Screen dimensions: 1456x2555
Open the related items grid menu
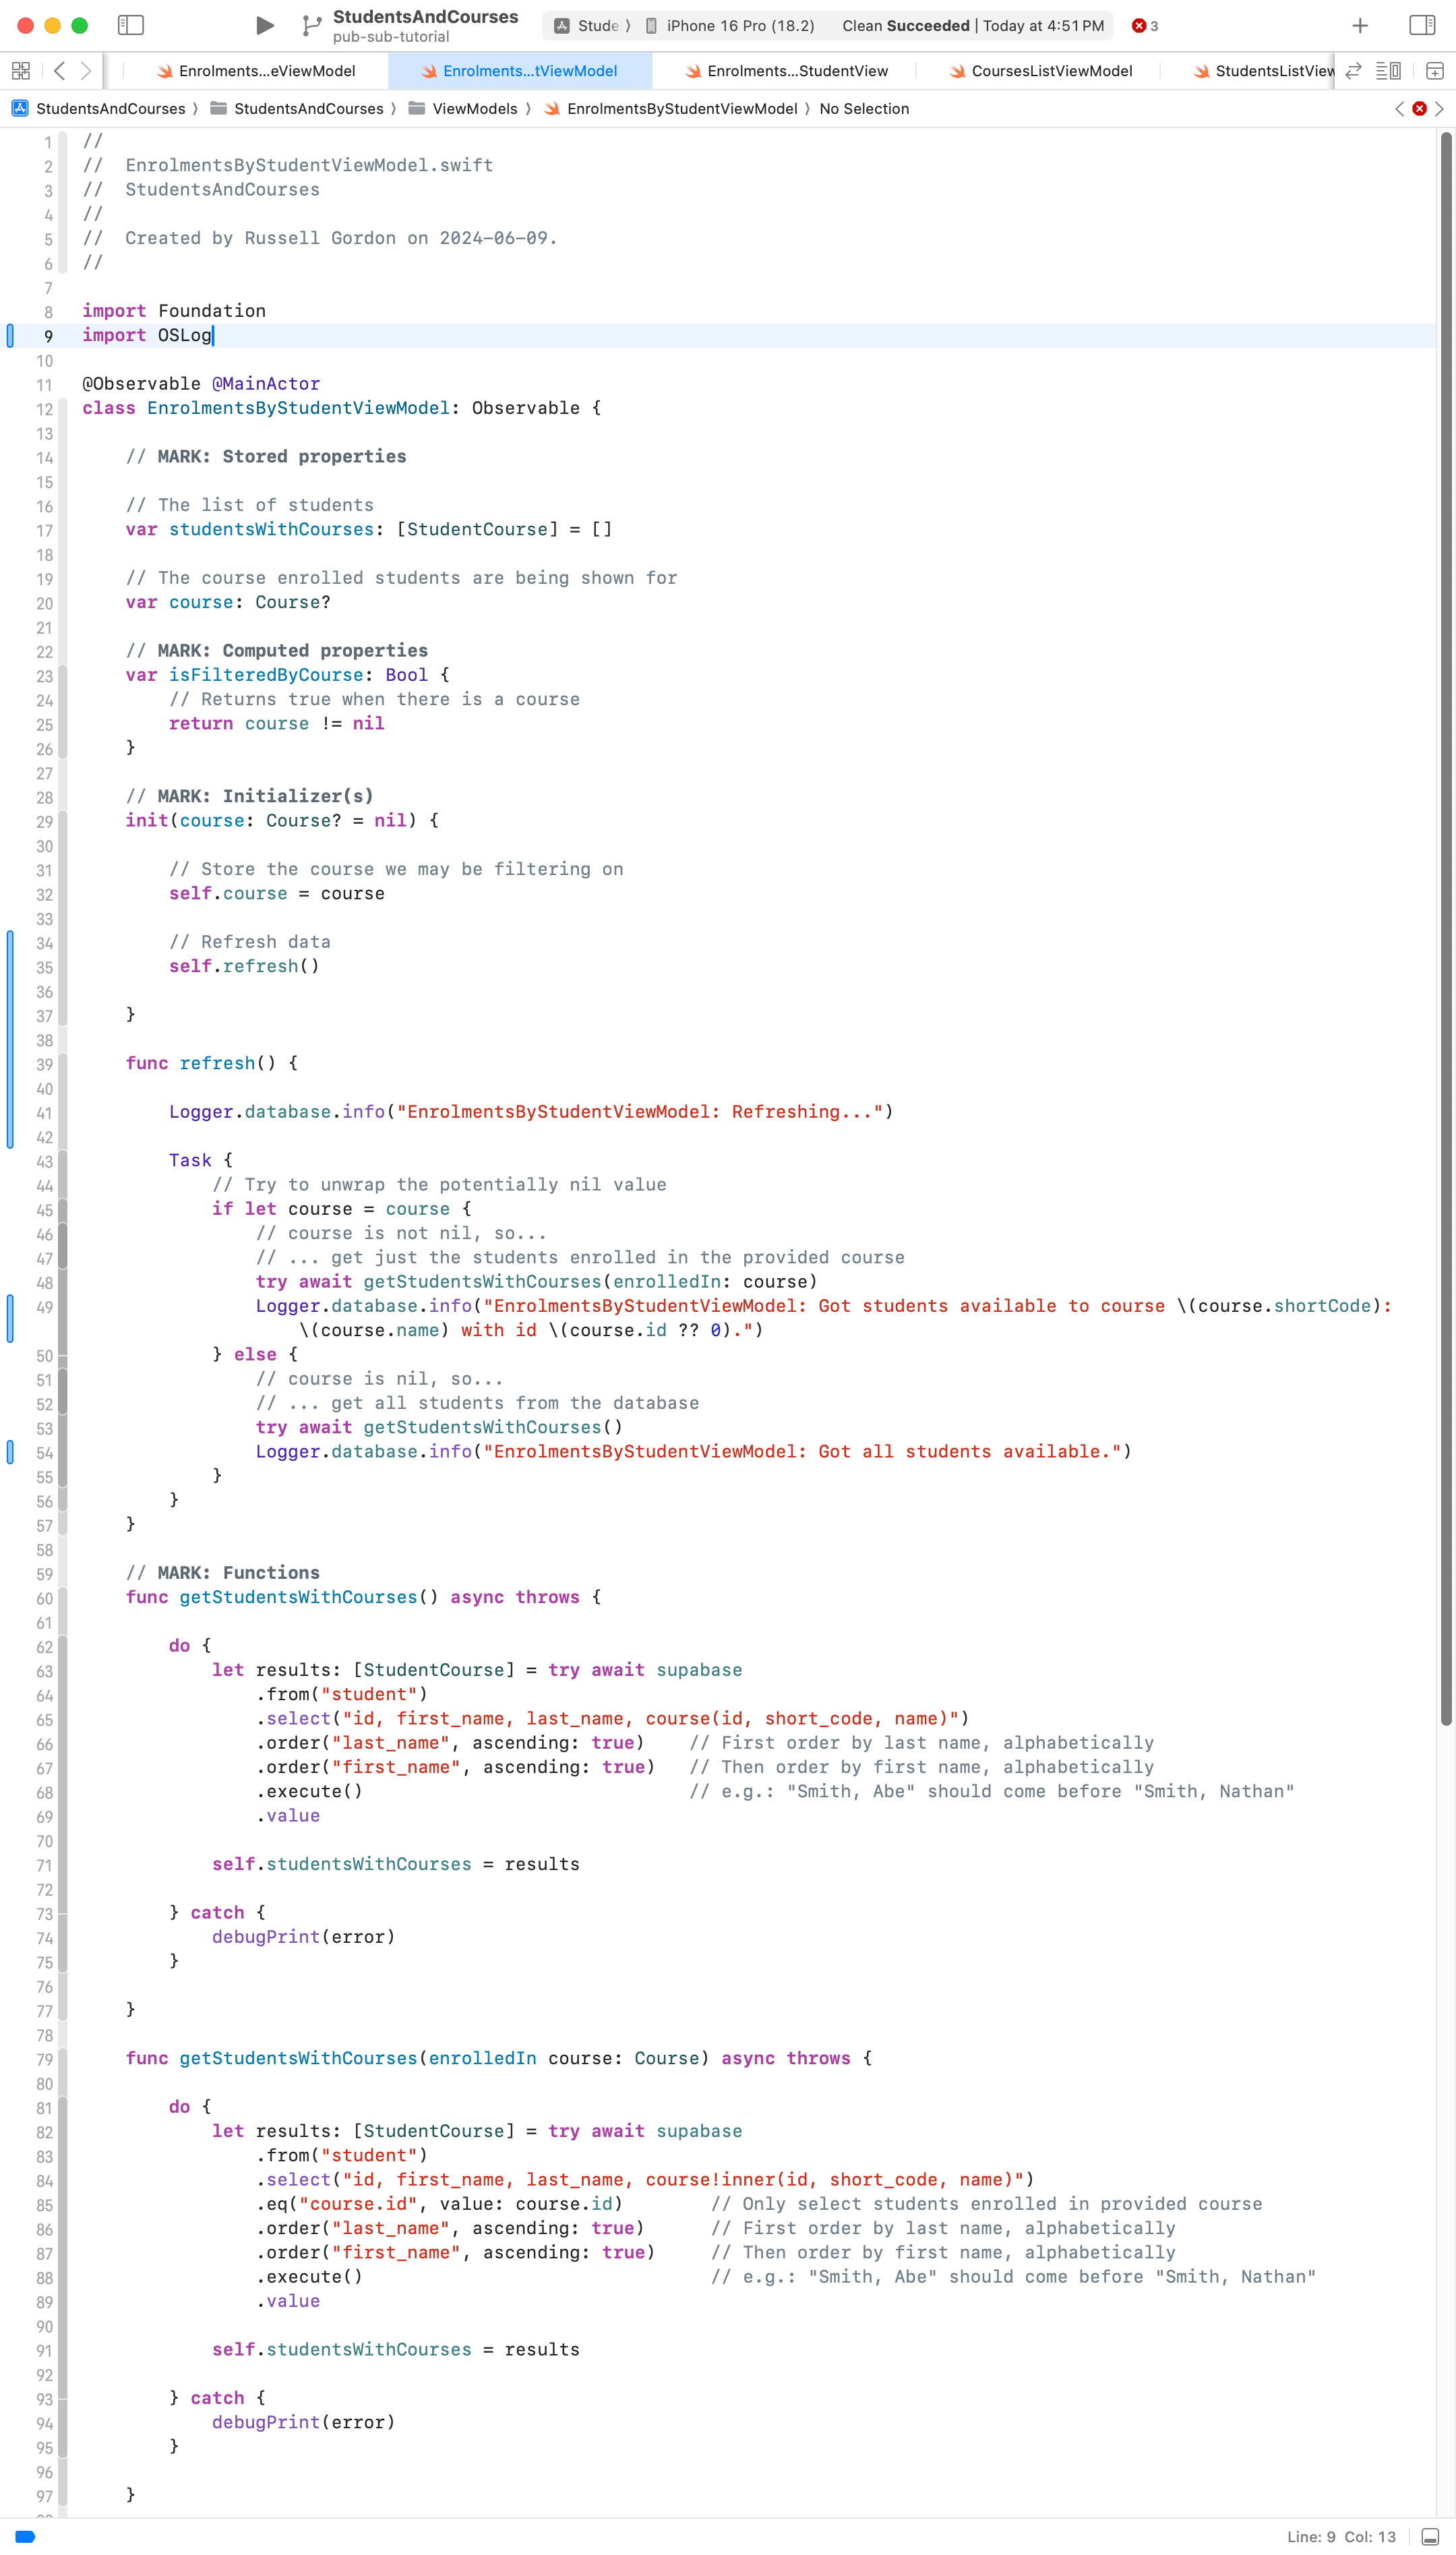click(x=21, y=71)
